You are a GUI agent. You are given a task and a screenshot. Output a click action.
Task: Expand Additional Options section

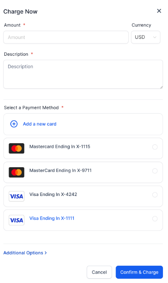pos(25,253)
